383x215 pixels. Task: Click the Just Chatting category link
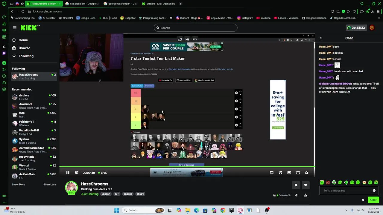click(89, 194)
